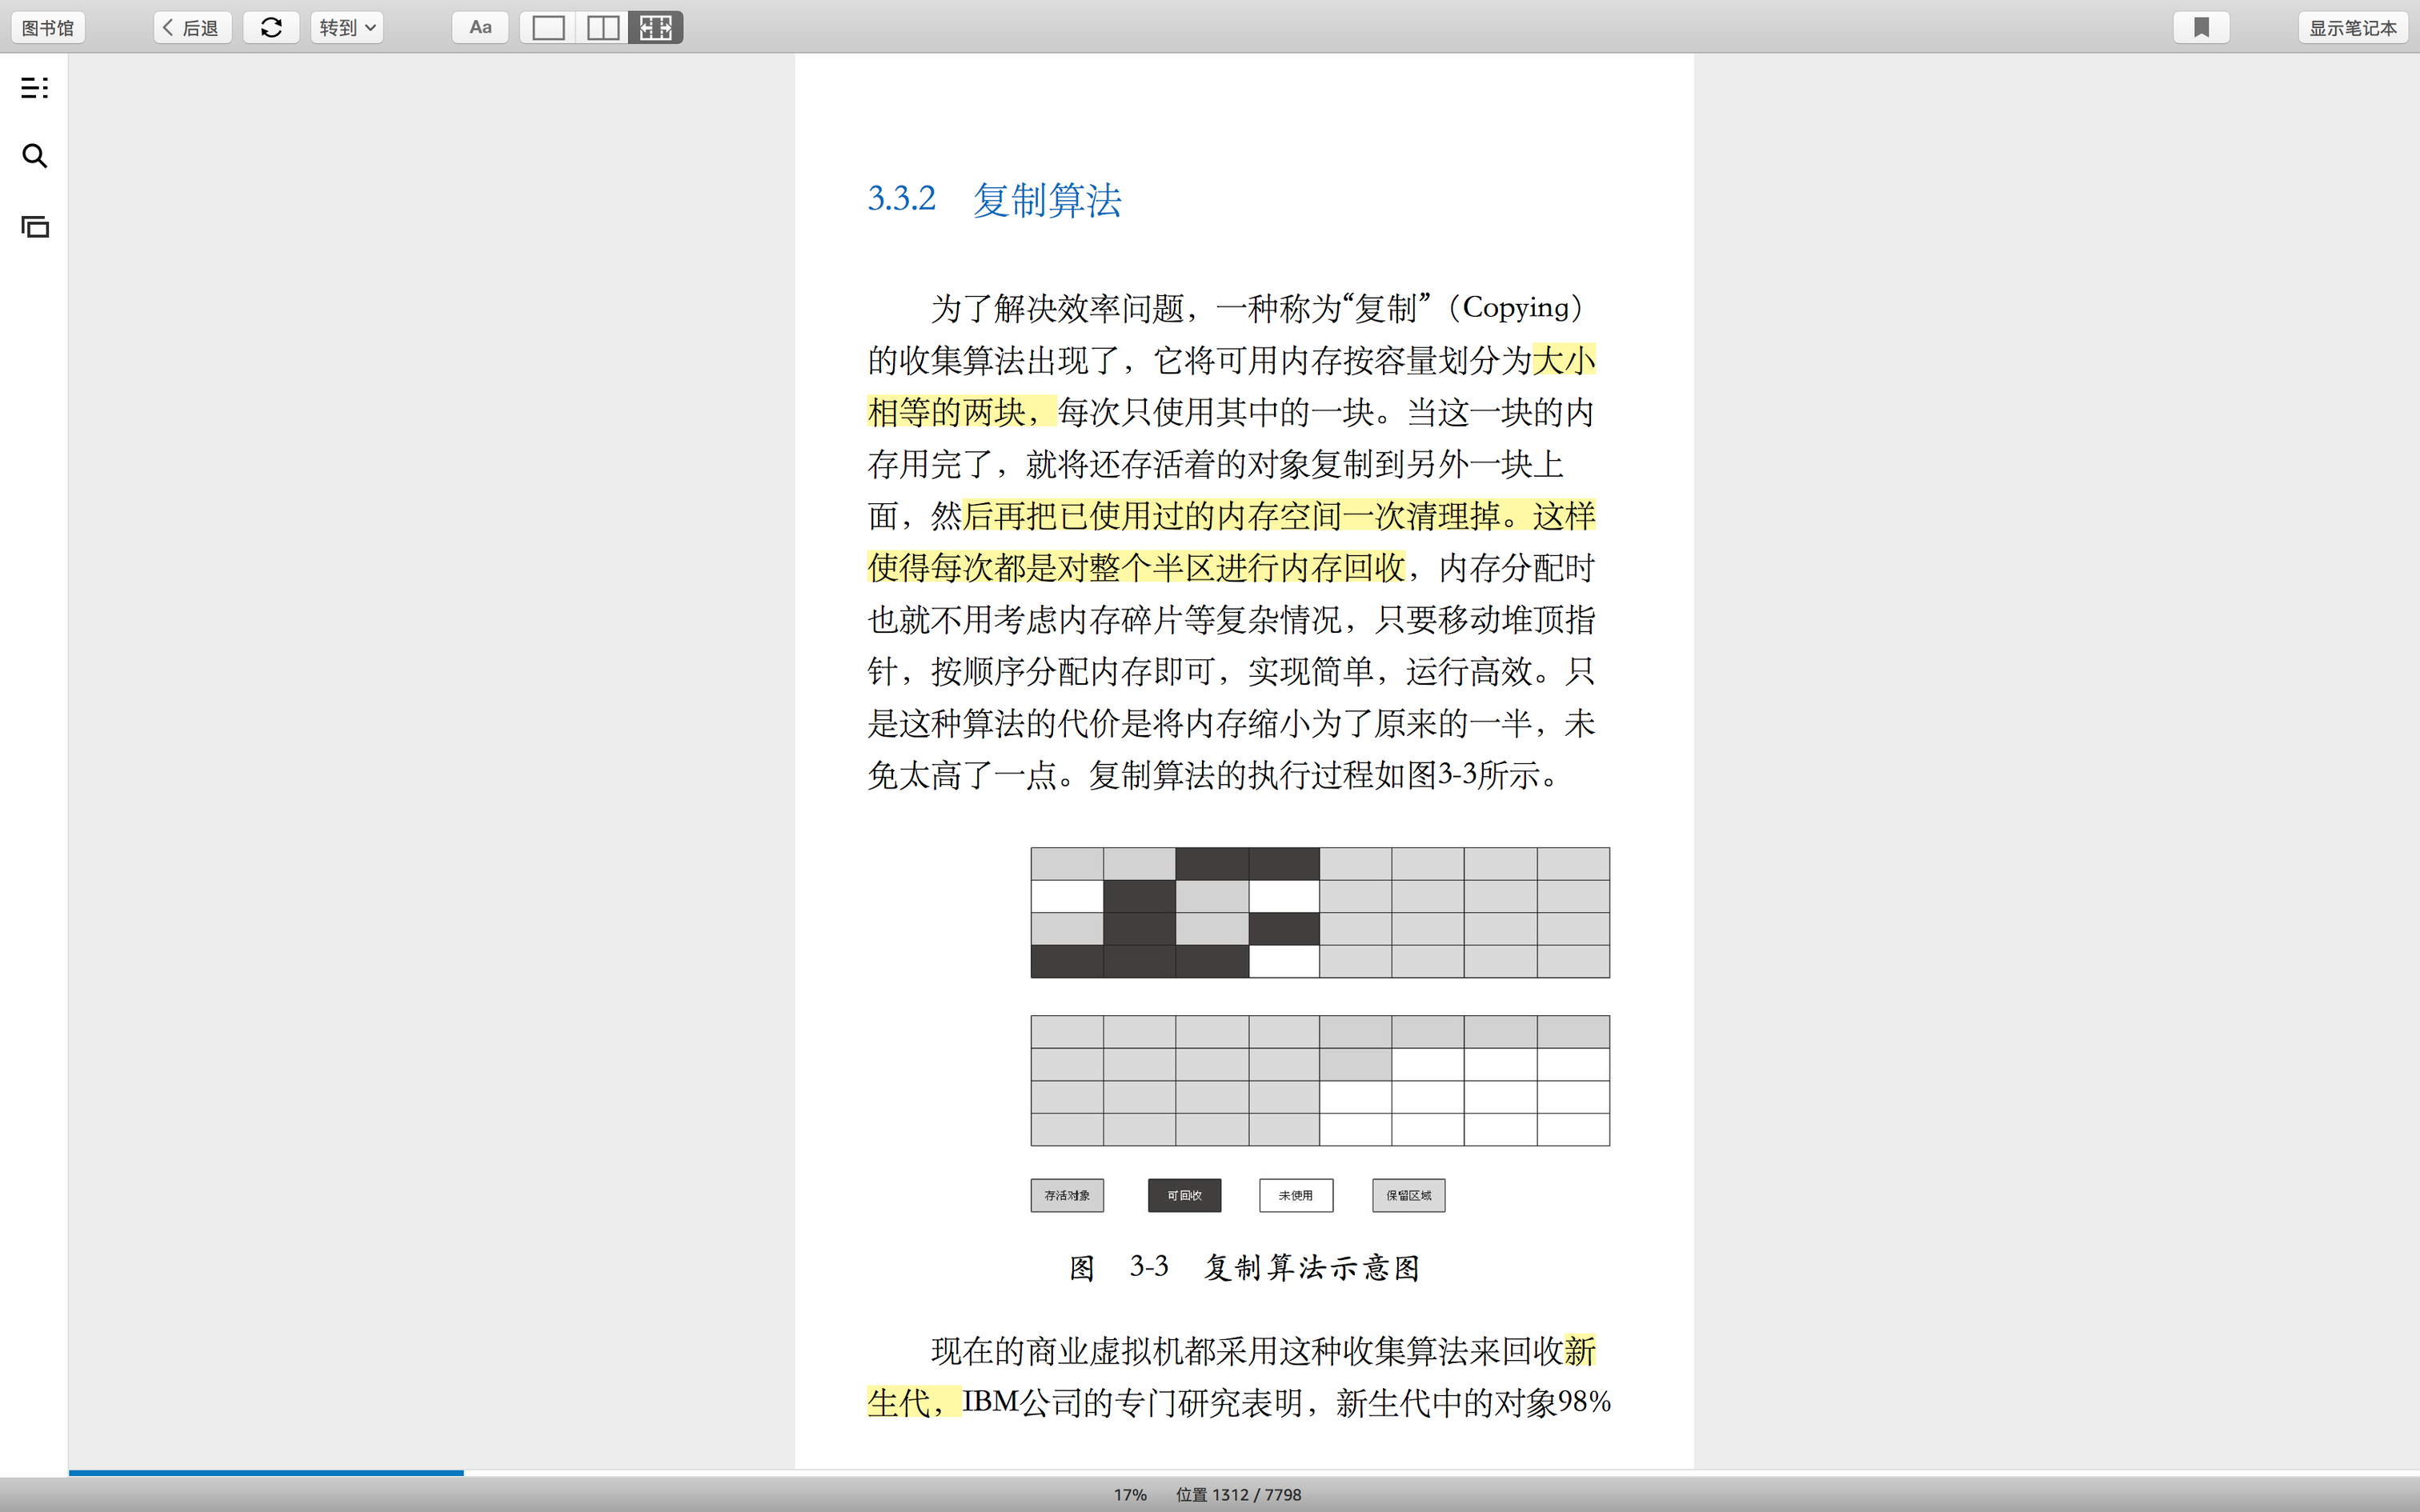Click the 位置 1312 / 7798 location indicator
The height and width of the screenshot is (1512, 2420).
click(1238, 1494)
